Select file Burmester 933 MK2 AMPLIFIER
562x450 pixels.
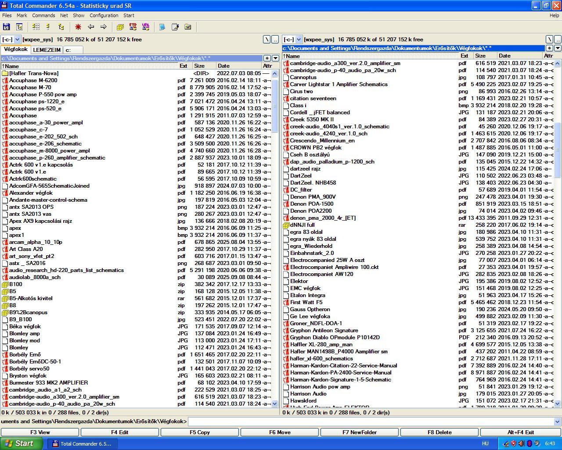pos(136,383)
